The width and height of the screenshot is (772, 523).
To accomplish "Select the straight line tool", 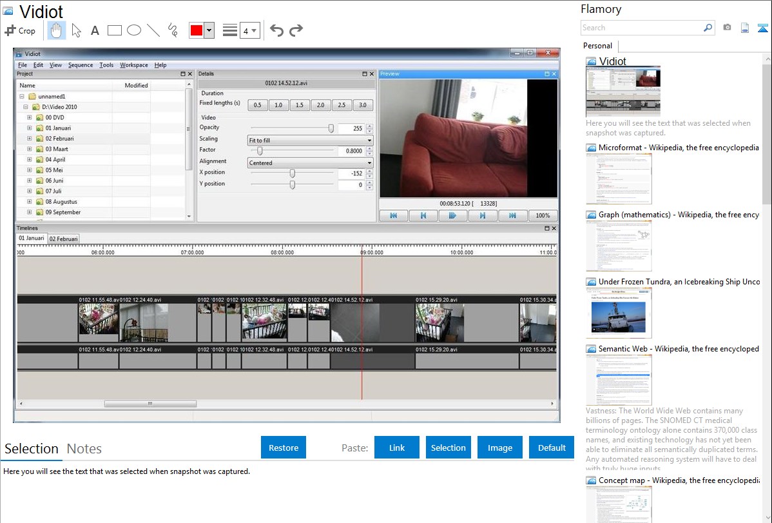I will (x=153, y=30).
